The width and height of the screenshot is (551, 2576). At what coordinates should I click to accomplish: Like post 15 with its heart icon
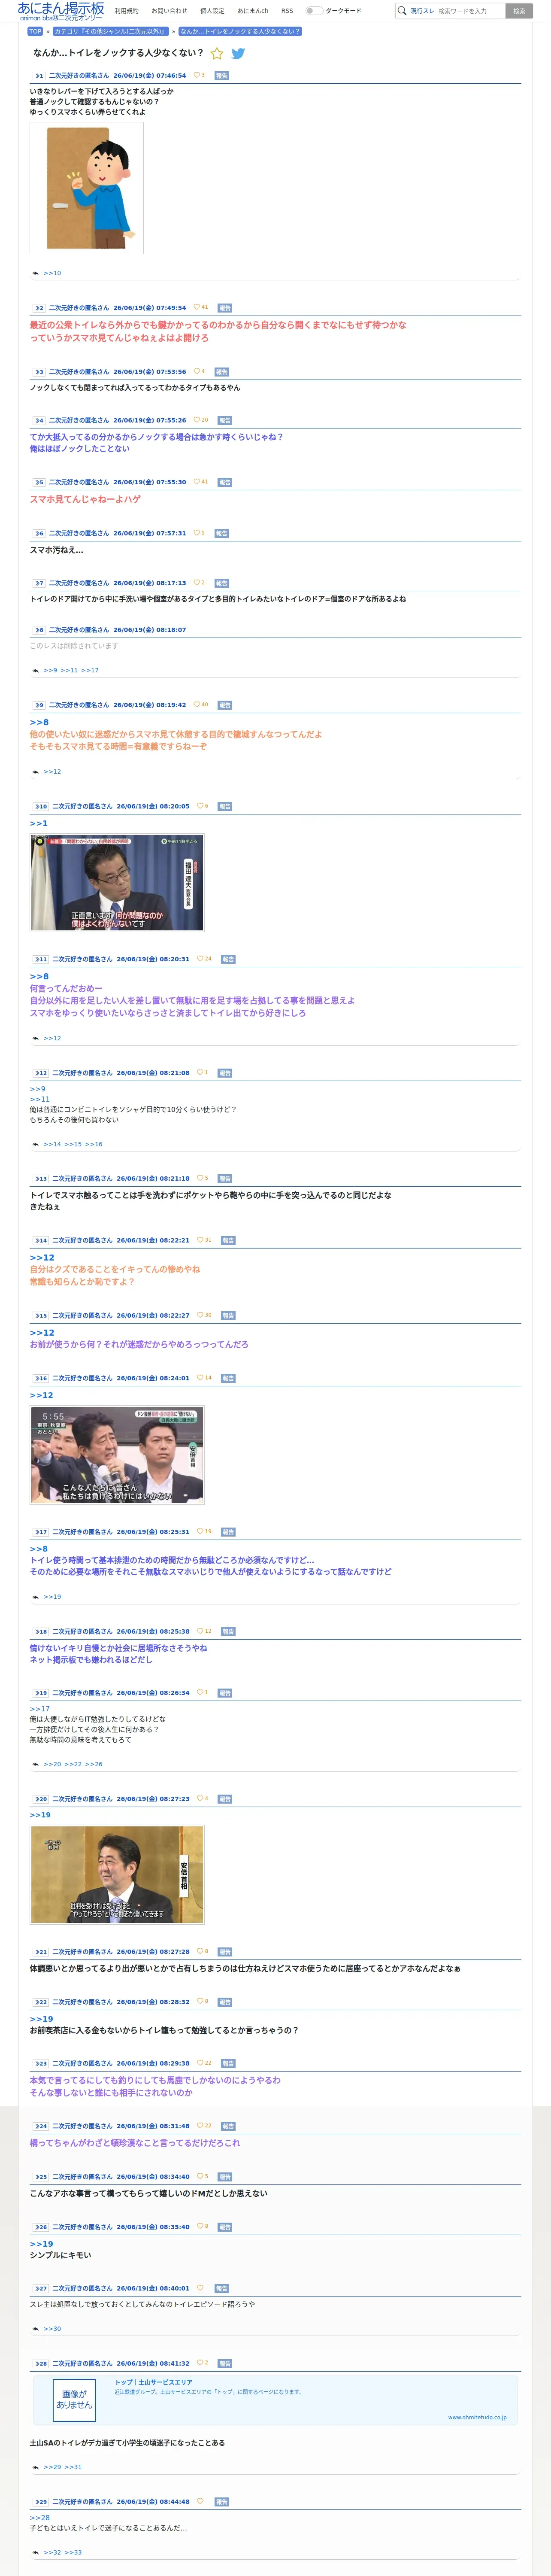pyautogui.click(x=200, y=1315)
